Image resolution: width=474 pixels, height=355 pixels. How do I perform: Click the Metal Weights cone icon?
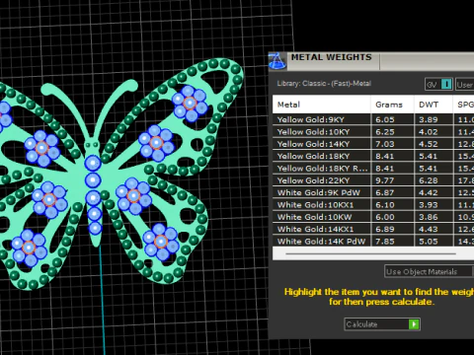tap(277, 61)
